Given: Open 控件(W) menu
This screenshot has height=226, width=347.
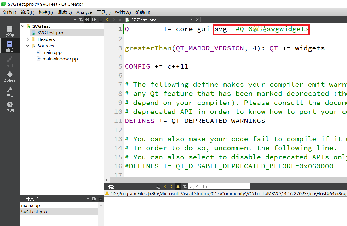Looking at the screenshot, I should (123, 12).
